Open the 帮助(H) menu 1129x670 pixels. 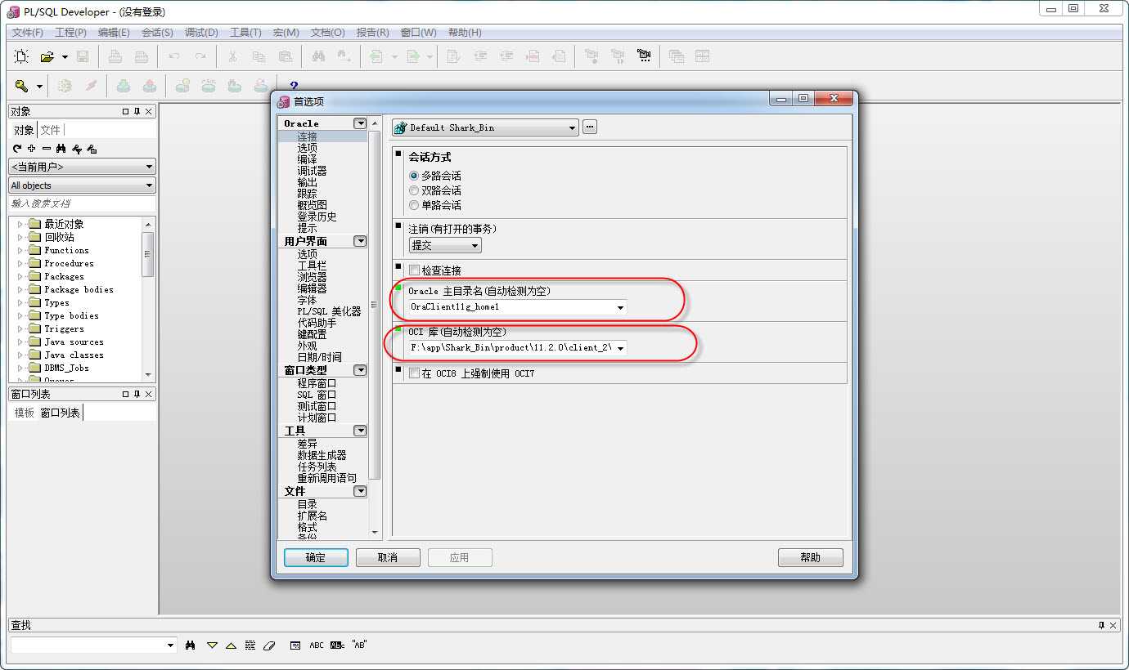(465, 33)
